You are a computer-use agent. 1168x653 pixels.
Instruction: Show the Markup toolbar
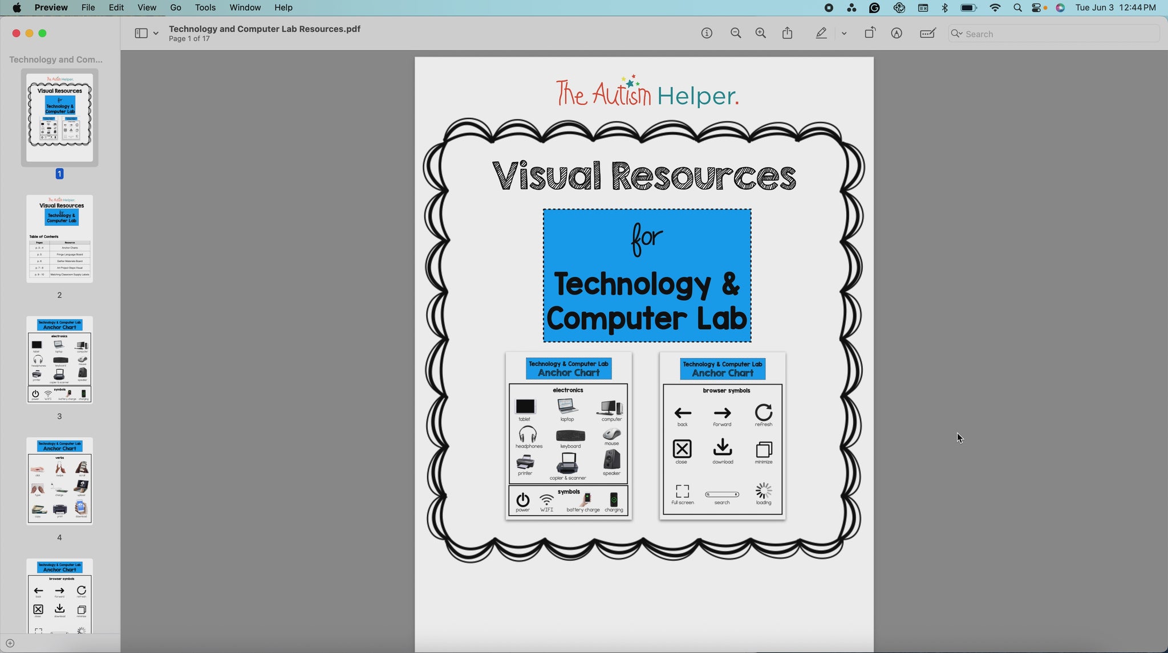(897, 34)
